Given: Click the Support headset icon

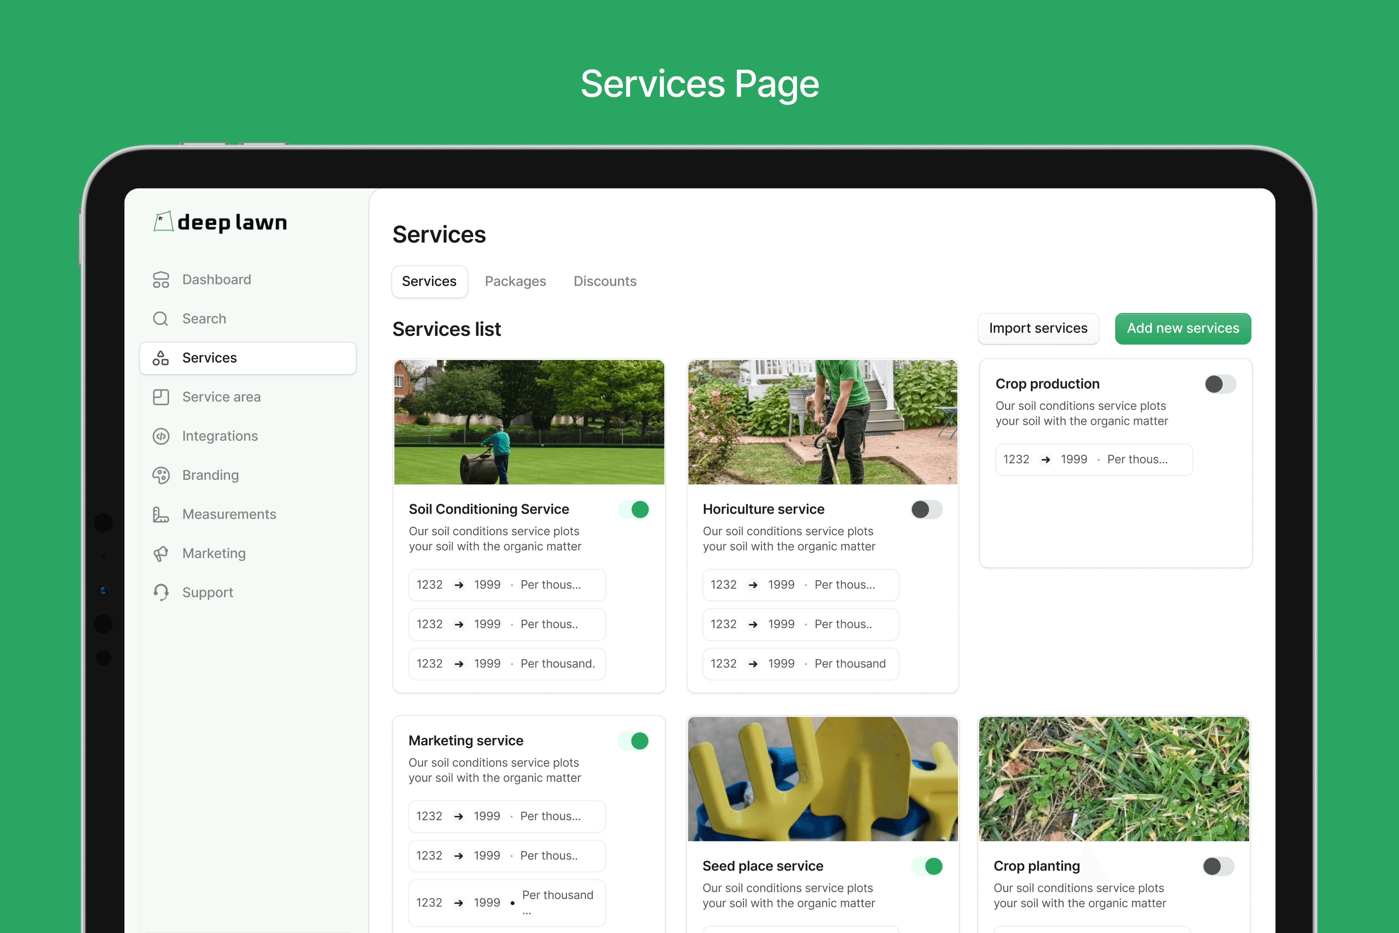Looking at the screenshot, I should click(161, 593).
